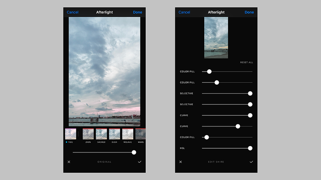
Task: Cancel in the right Afterlight screen
Action: [184, 12]
